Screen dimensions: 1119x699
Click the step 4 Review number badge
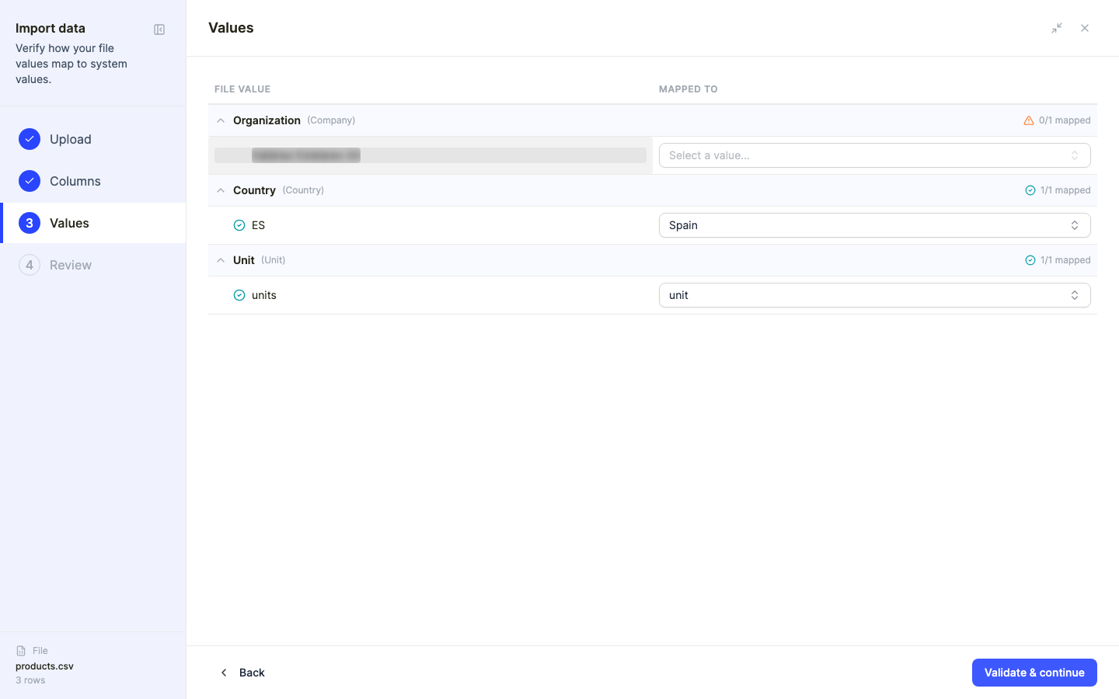click(30, 265)
